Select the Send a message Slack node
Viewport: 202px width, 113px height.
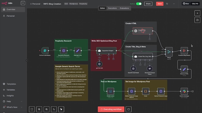point(184,91)
